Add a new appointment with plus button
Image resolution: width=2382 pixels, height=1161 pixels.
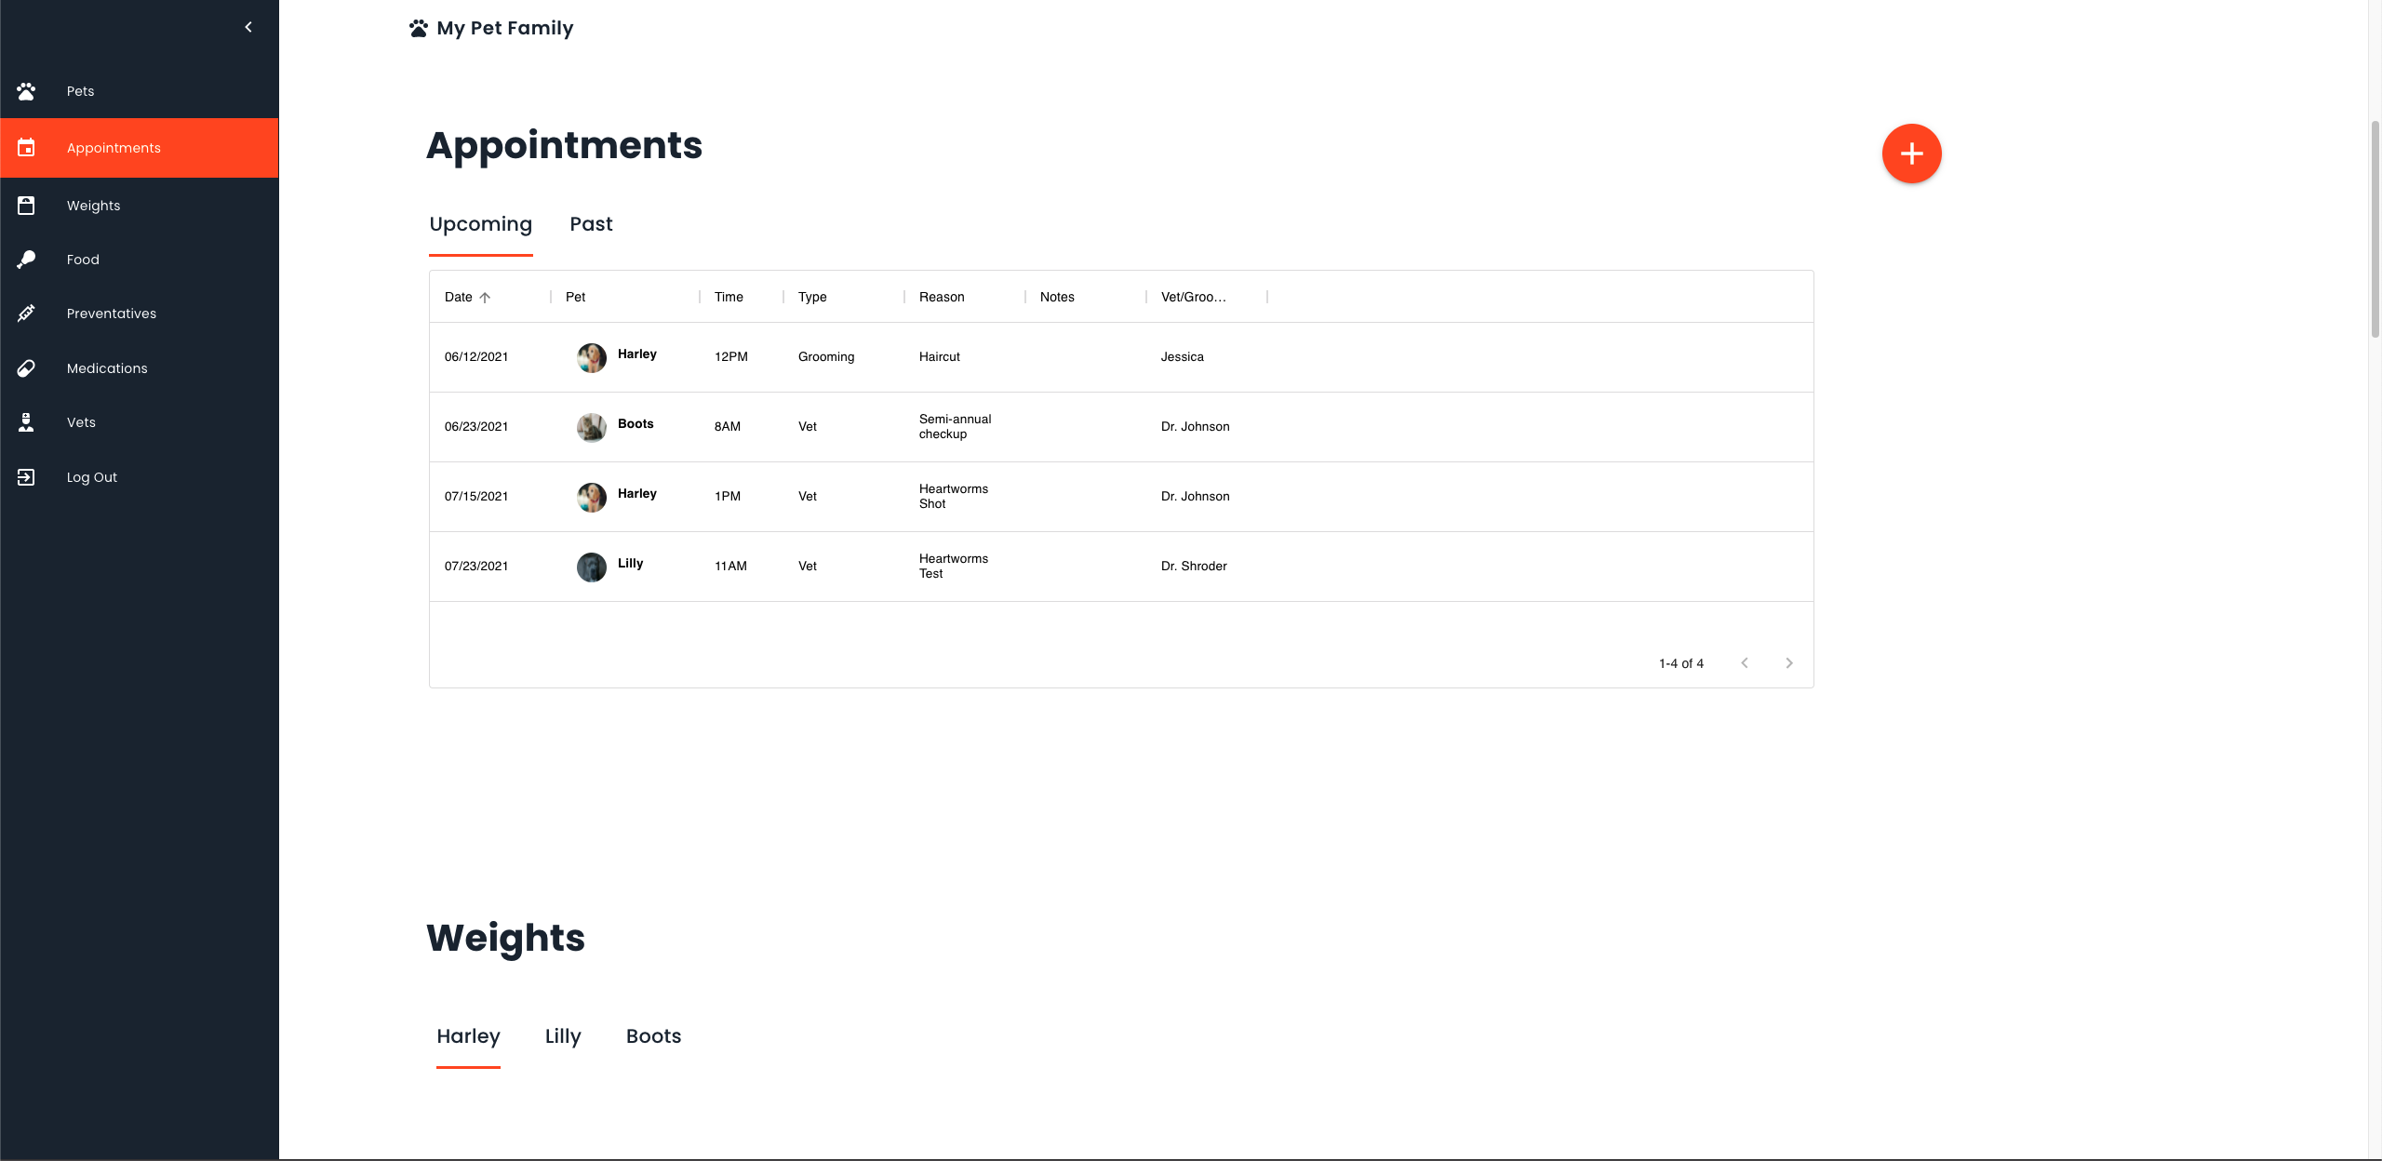[x=1911, y=153]
